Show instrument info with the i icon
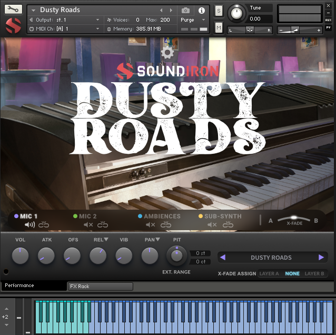The height and width of the screenshot is (335, 336). [x=201, y=11]
